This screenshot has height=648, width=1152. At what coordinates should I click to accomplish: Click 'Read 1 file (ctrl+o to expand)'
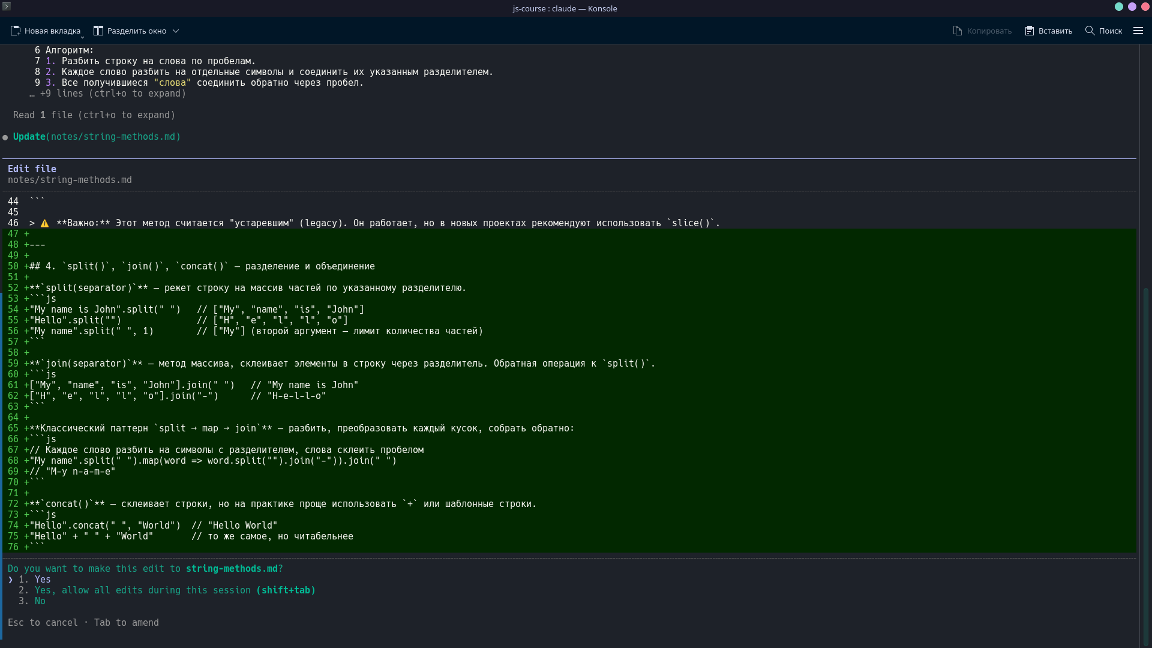[x=94, y=115]
